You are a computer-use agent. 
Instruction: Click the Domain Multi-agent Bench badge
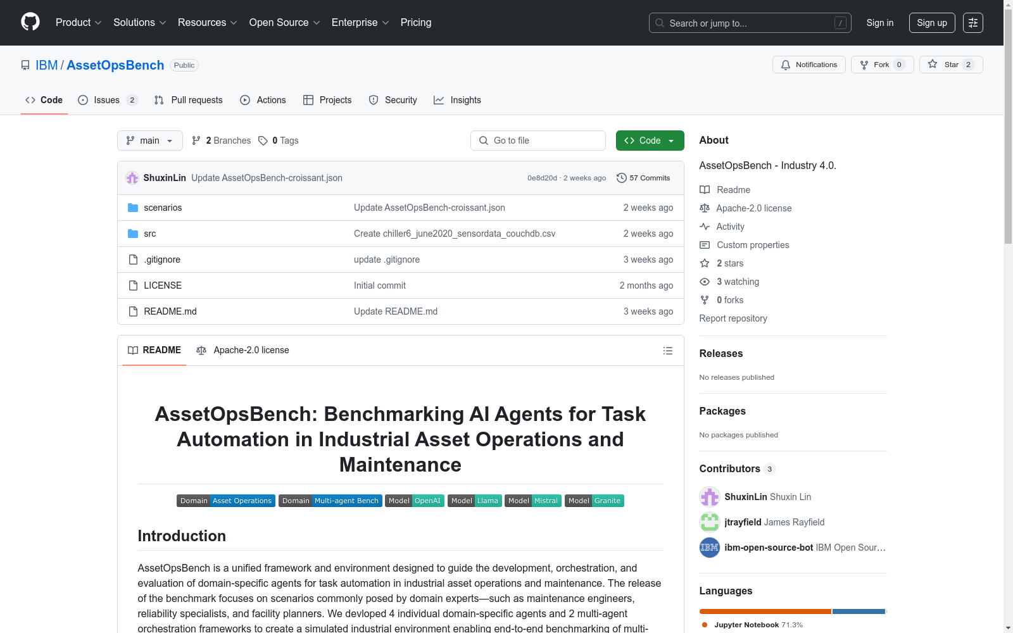click(330, 501)
